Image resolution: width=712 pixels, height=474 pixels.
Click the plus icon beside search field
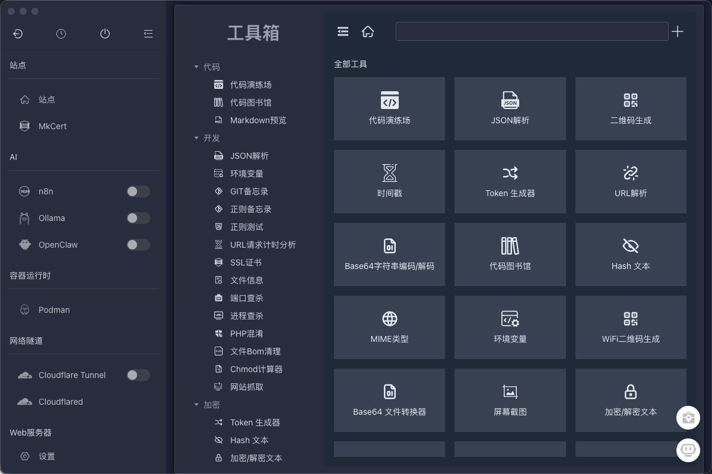pyautogui.click(x=678, y=32)
